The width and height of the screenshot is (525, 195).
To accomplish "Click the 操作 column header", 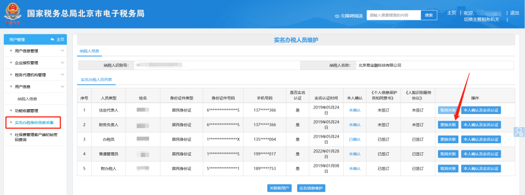I will tap(475, 98).
